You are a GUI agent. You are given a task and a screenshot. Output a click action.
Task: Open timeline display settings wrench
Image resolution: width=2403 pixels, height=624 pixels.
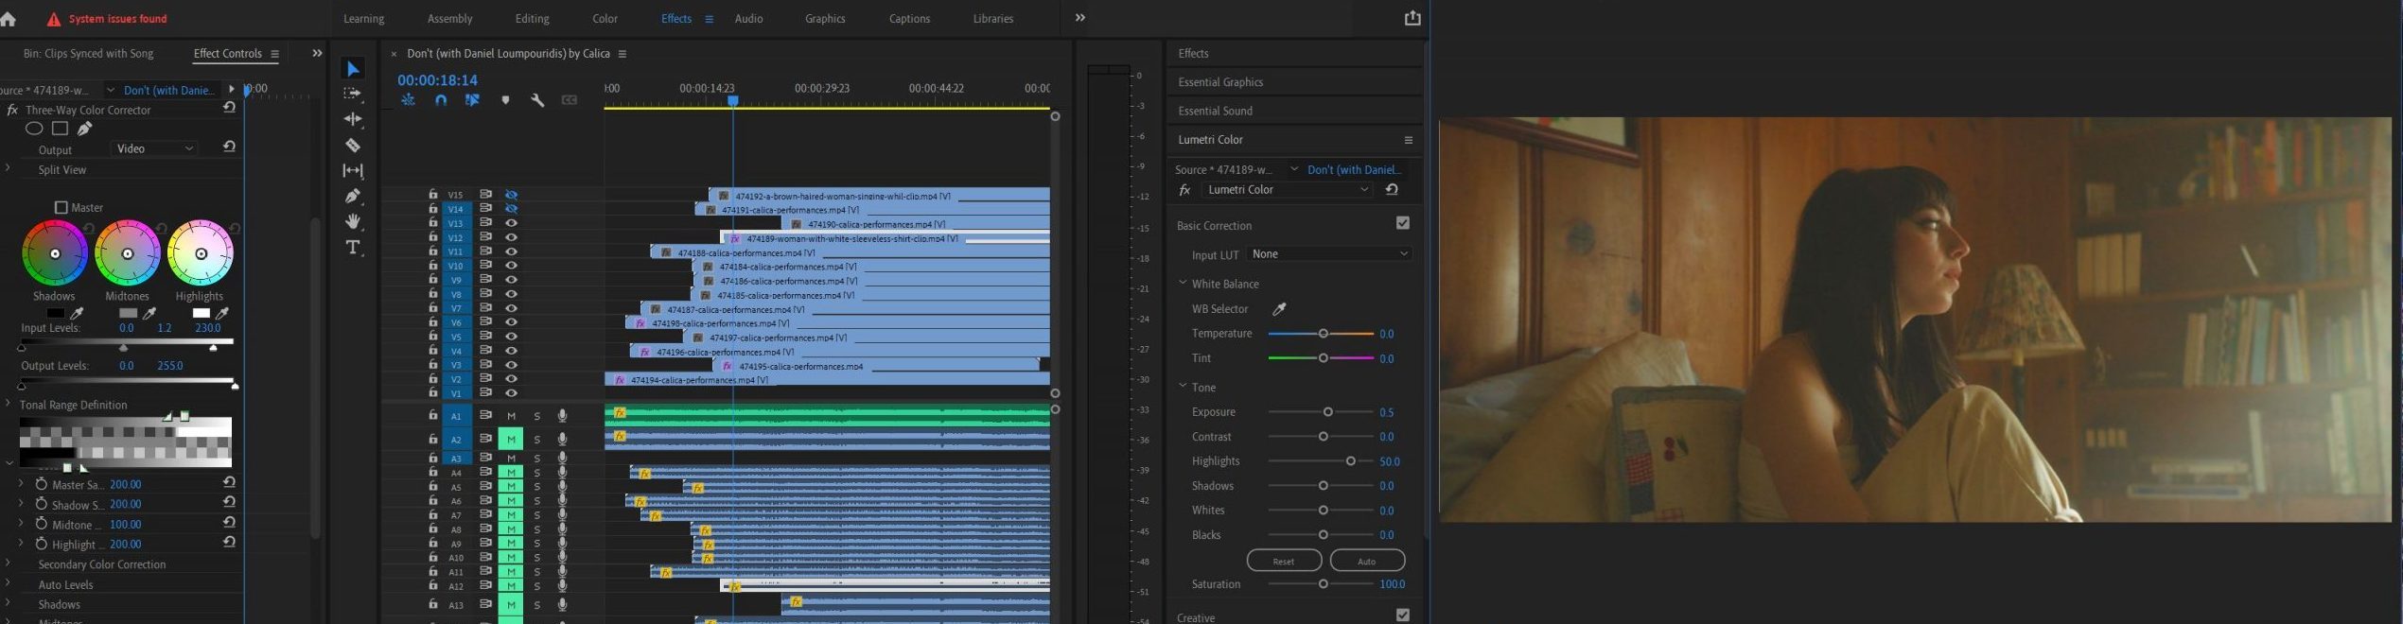[537, 100]
